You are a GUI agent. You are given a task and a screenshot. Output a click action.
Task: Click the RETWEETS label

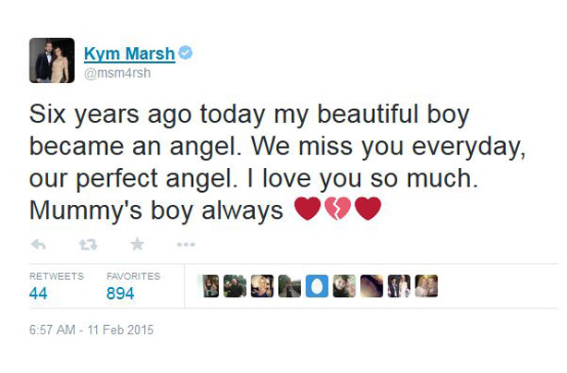coord(56,276)
